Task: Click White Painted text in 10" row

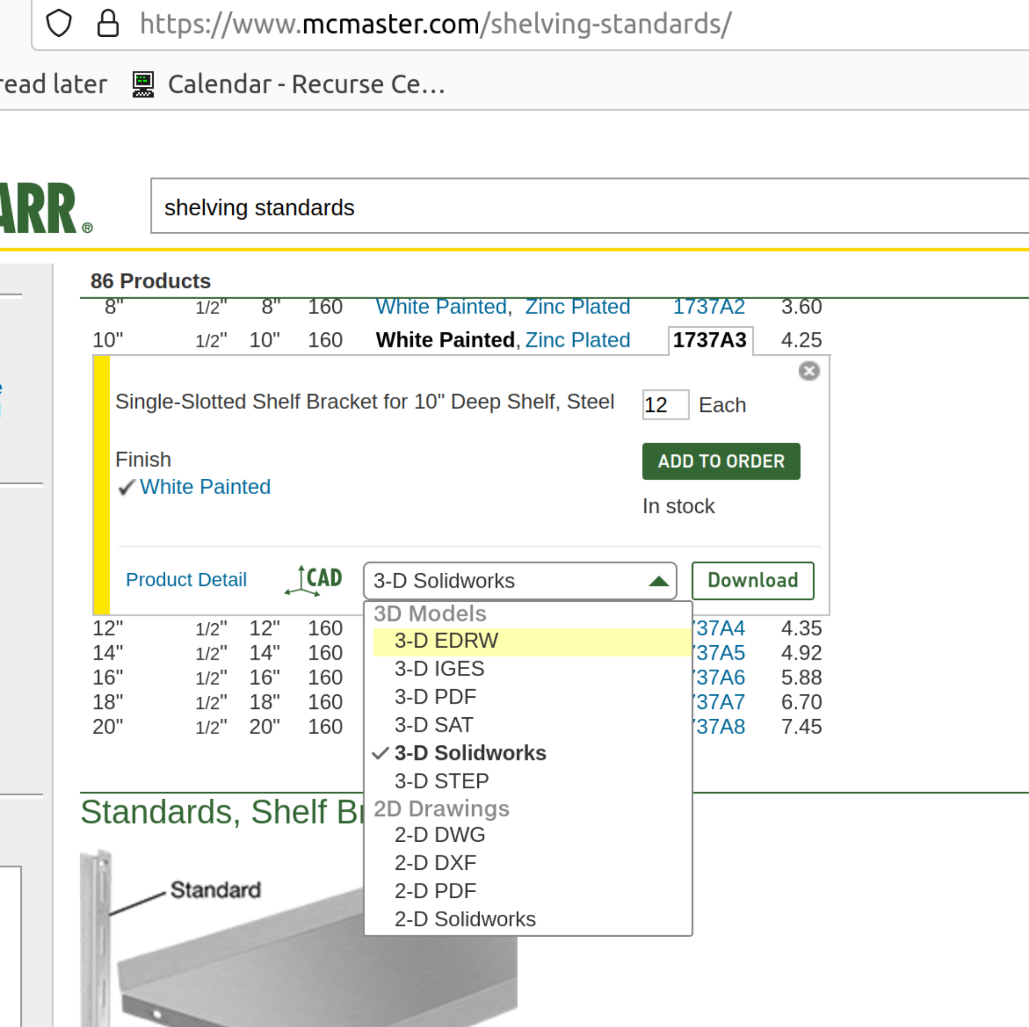Action: pos(445,340)
